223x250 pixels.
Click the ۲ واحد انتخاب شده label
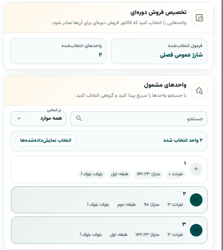(x=183, y=140)
